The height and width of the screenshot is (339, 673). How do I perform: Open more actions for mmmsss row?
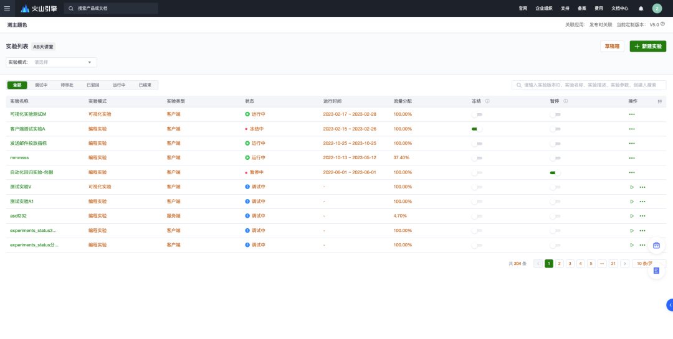tap(632, 158)
